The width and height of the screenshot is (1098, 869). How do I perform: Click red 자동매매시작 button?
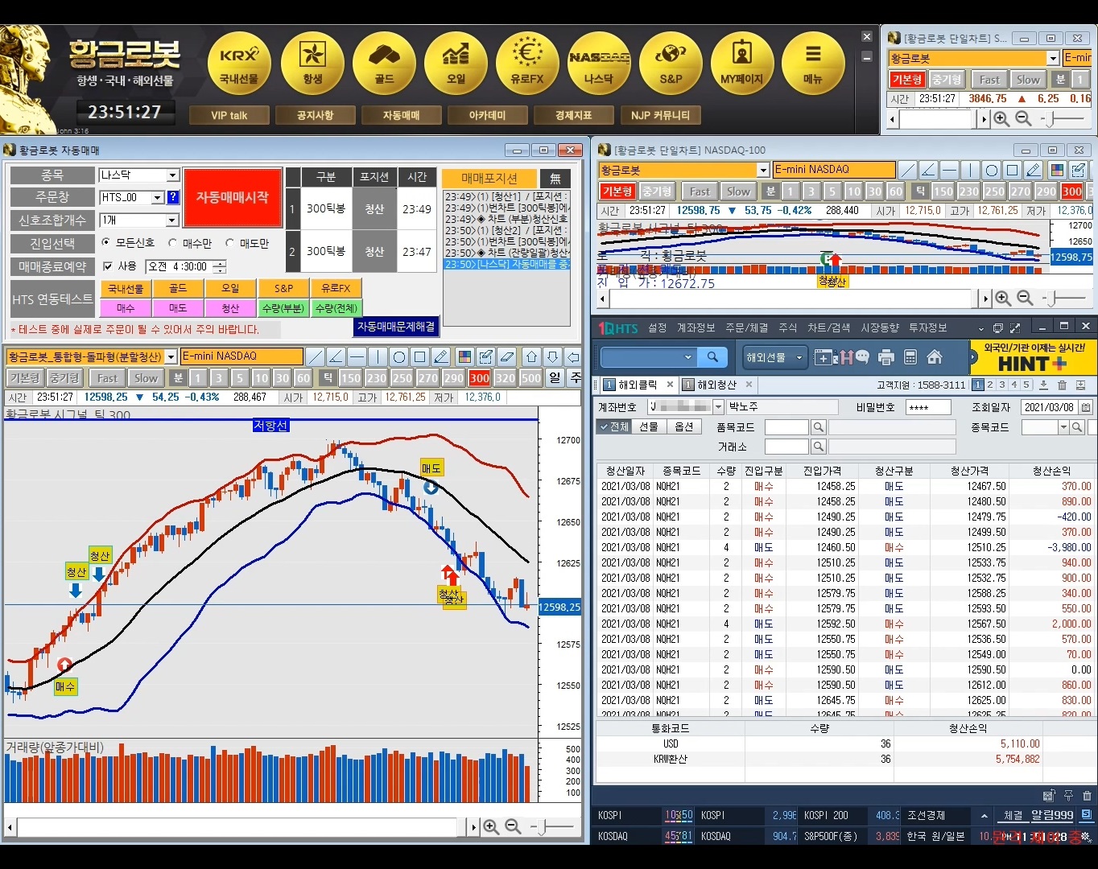233,197
